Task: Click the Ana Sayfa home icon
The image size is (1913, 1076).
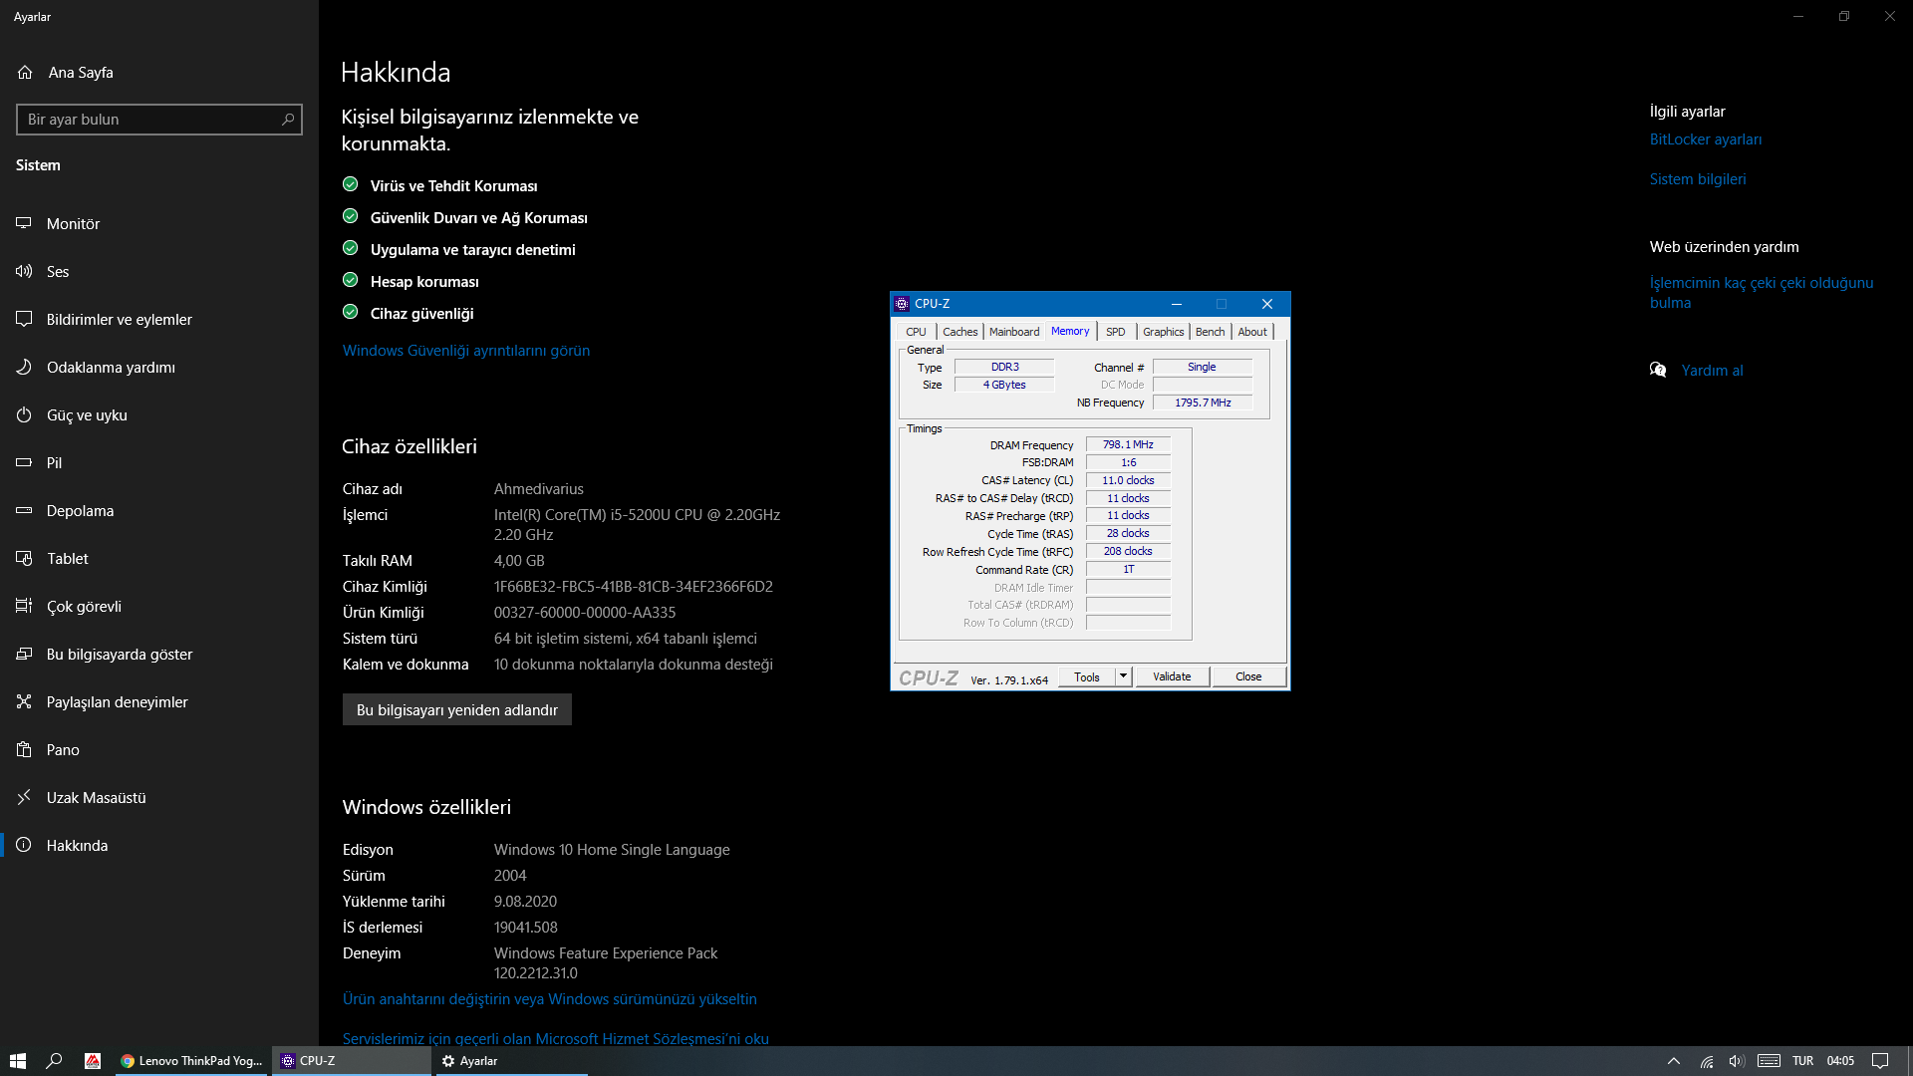Action: click(25, 73)
